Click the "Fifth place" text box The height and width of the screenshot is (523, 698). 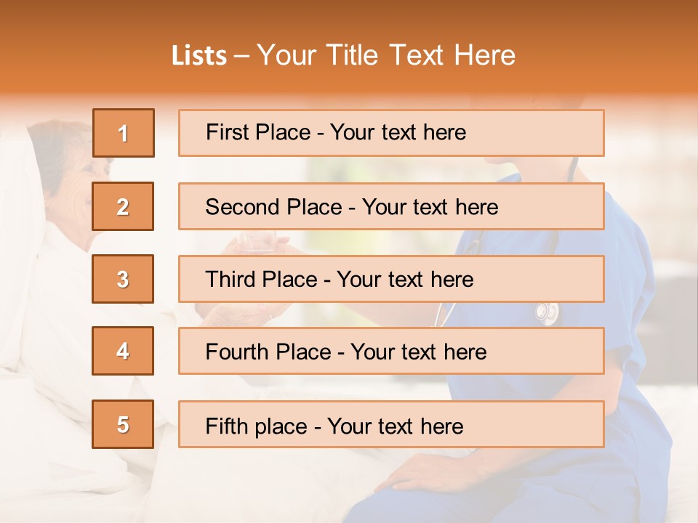[391, 424]
